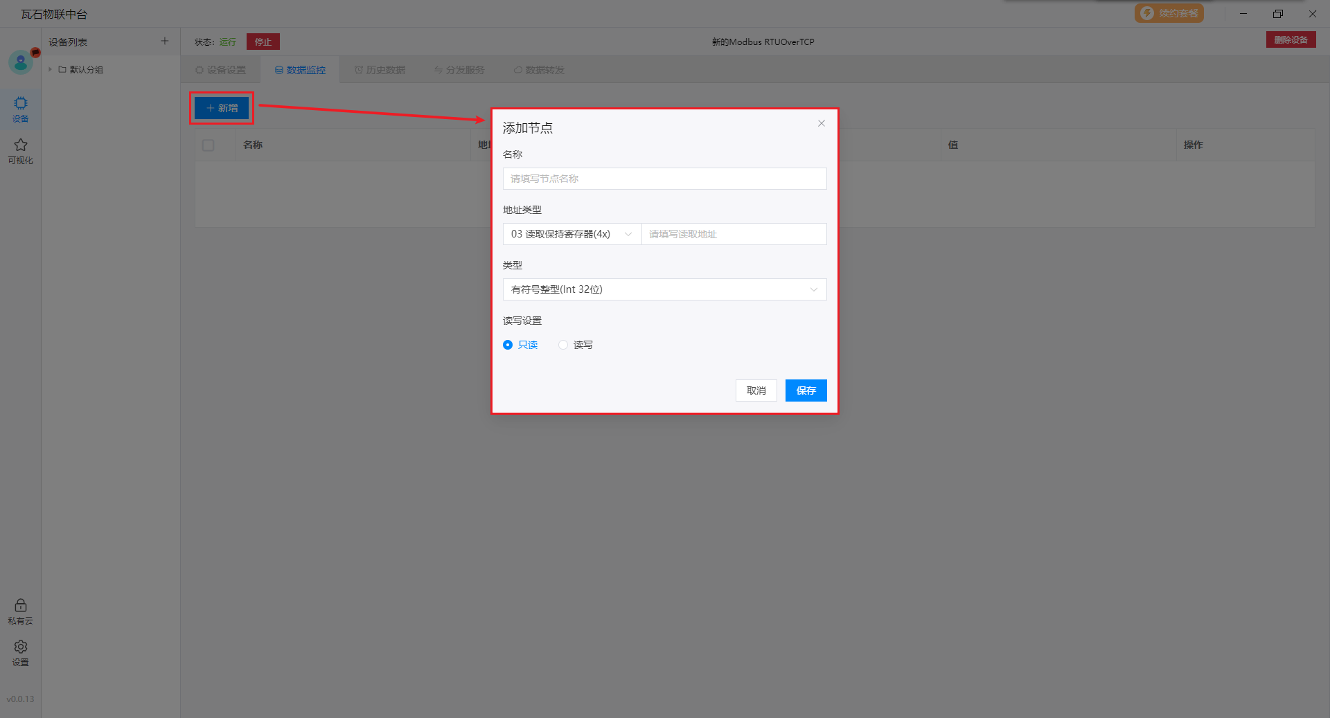This screenshot has height=718, width=1330.
Task: Click the 请填写节点名称 input field
Action: pyautogui.click(x=664, y=179)
